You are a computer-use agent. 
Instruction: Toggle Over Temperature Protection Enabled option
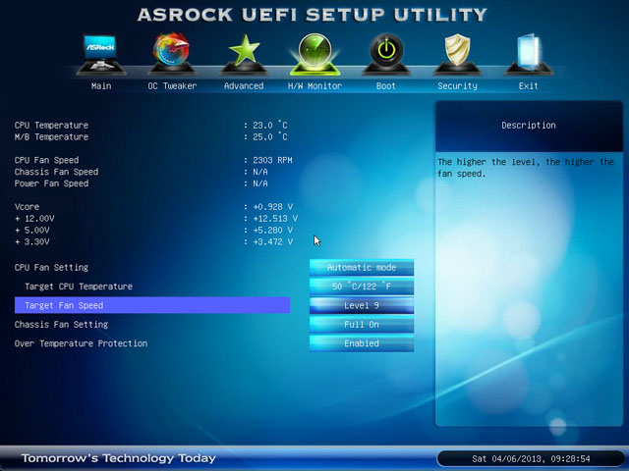click(x=362, y=343)
